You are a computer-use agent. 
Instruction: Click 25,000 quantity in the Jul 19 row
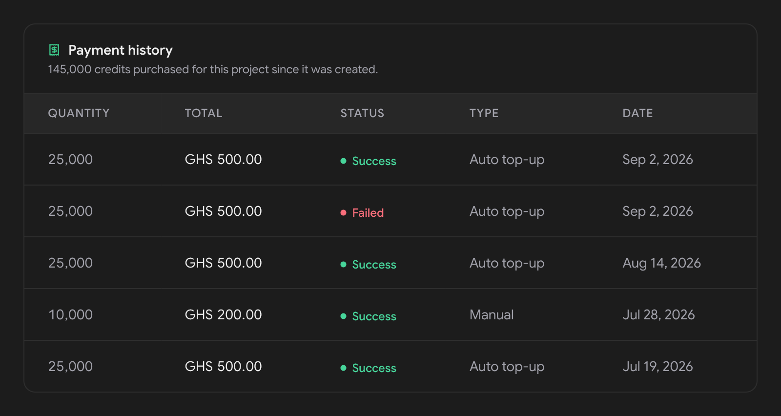(x=70, y=367)
